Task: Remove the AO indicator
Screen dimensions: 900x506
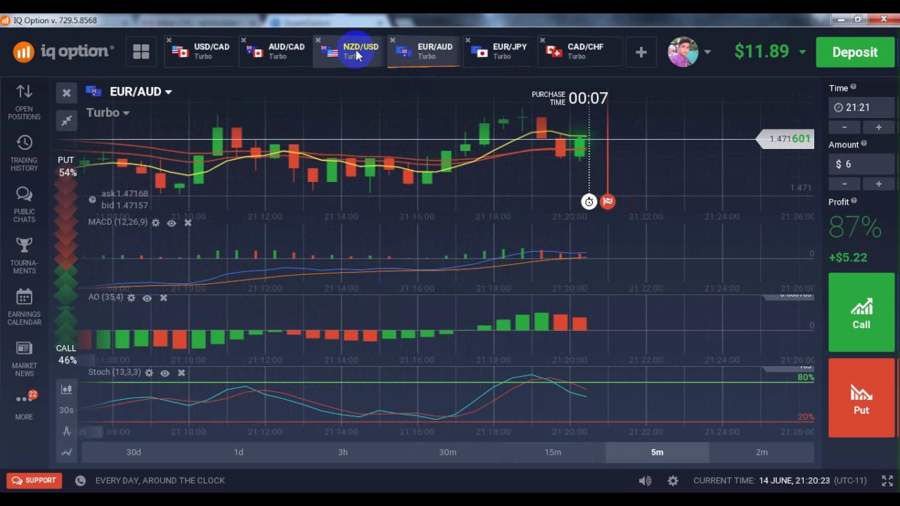Action: [163, 298]
